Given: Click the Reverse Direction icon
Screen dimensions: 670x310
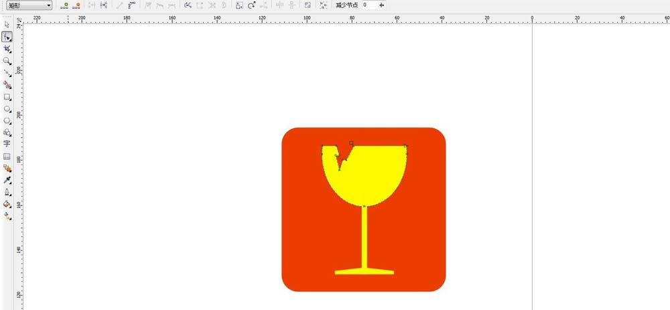Looking at the screenshot, I should point(188,5).
